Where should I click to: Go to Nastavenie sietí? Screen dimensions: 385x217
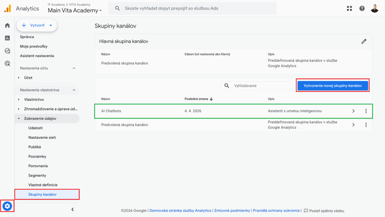pos(42,138)
